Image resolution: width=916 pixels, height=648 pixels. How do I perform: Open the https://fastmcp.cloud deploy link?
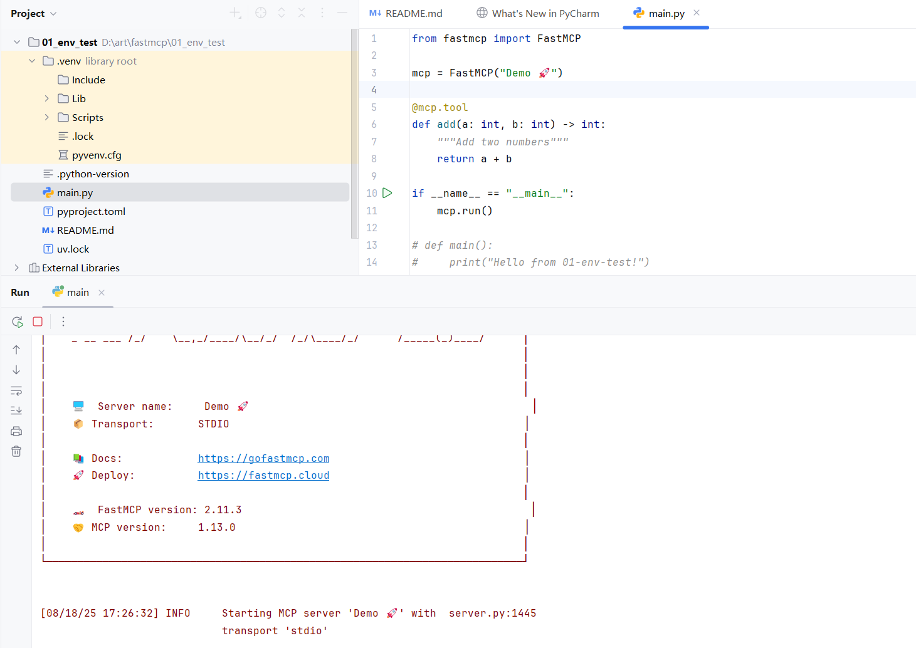pos(264,476)
